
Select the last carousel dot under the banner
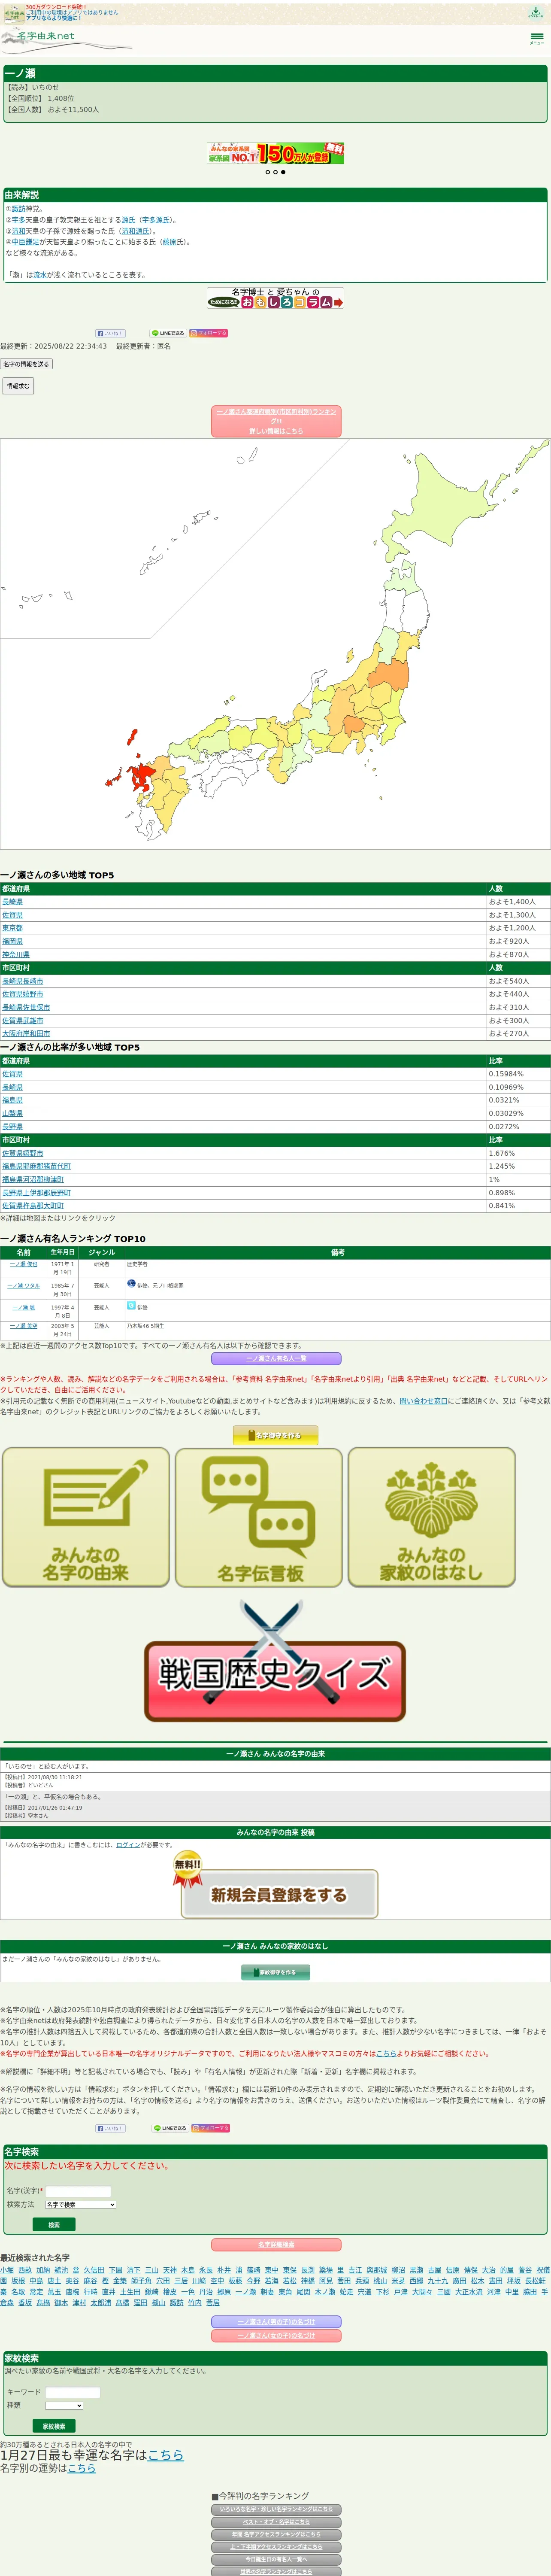283,172
